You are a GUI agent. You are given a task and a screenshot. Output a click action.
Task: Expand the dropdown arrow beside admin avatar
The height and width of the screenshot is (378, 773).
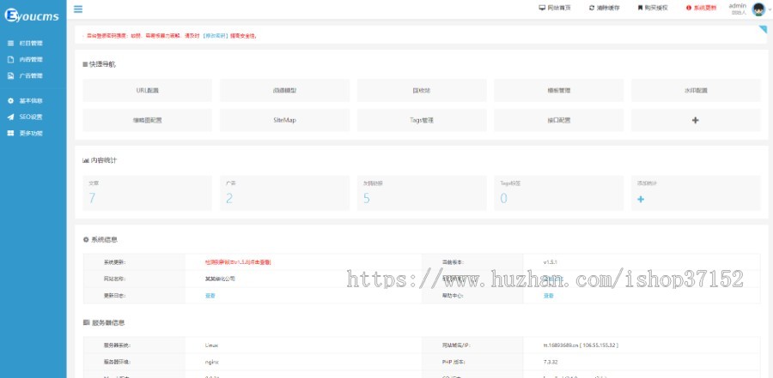769,9
